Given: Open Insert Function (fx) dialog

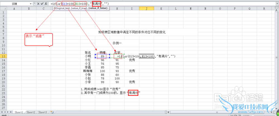Looking at the screenshot, I should click(46, 4).
